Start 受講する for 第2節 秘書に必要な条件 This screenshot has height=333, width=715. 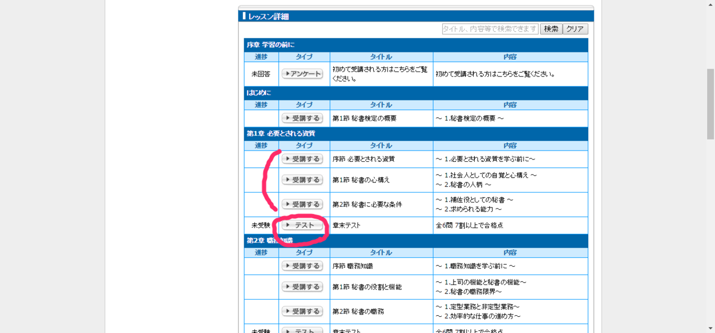302,204
